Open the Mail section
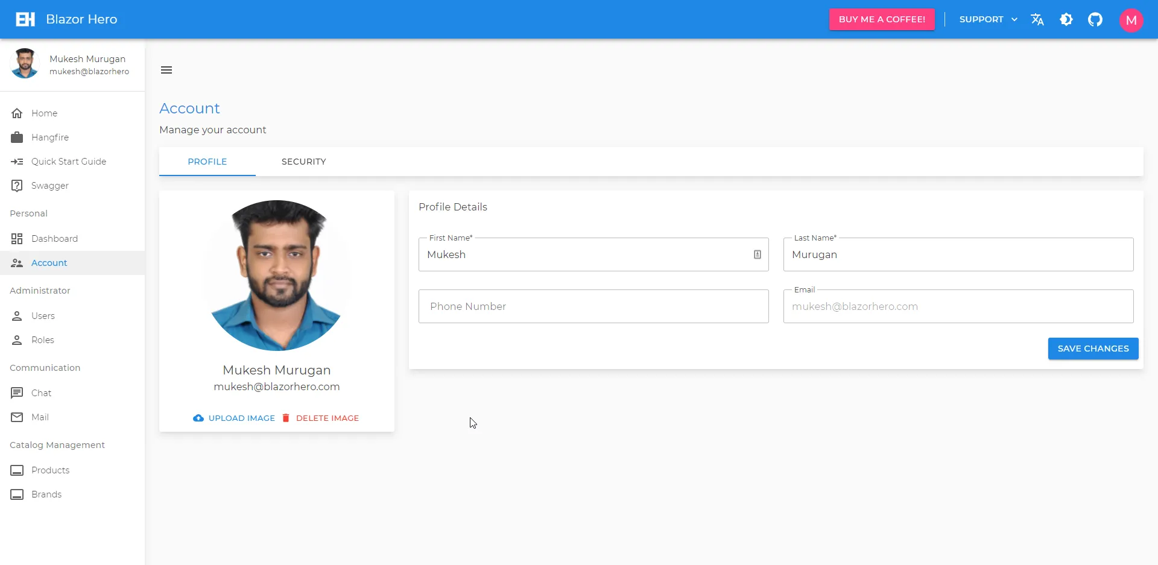This screenshot has width=1158, height=565. (40, 417)
